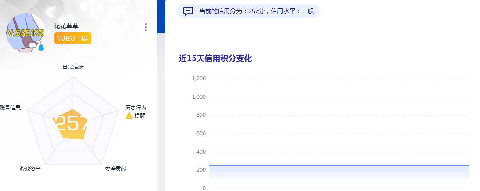Click the 200 y-axis label
This screenshot has height=191, width=480.
[x=201, y=170]
